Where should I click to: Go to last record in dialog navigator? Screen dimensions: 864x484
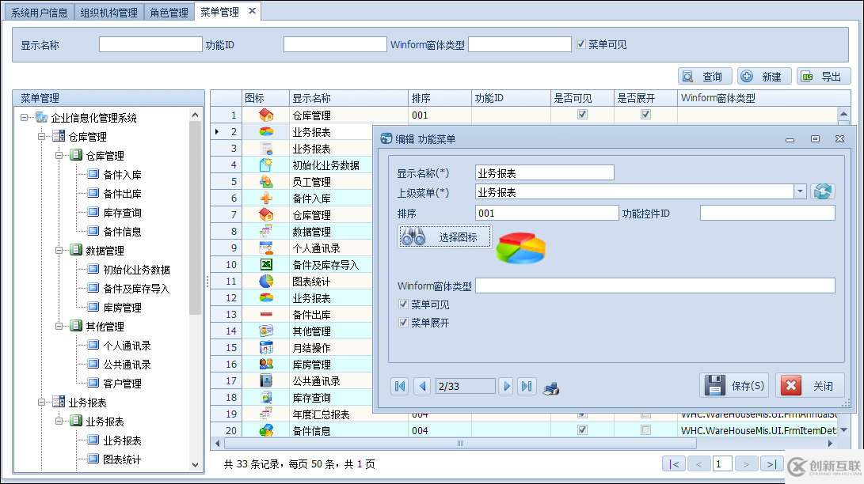(x=527, y=386)
